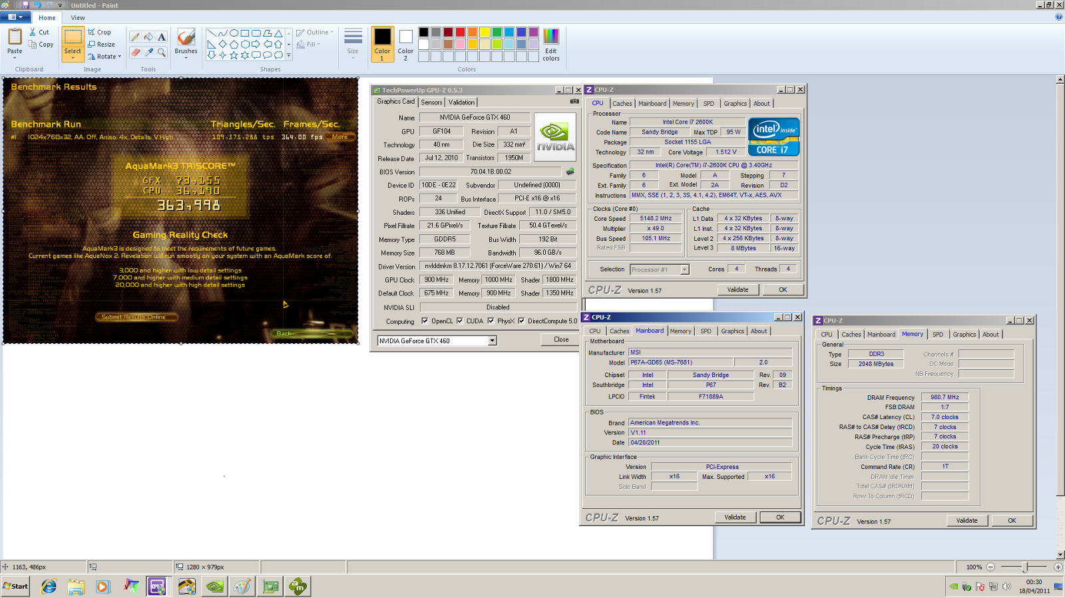The width and height of the screenshot is (1065, 598).
Task: Switch to the Home ribbon tab
Action: click(x=47, y=18)
